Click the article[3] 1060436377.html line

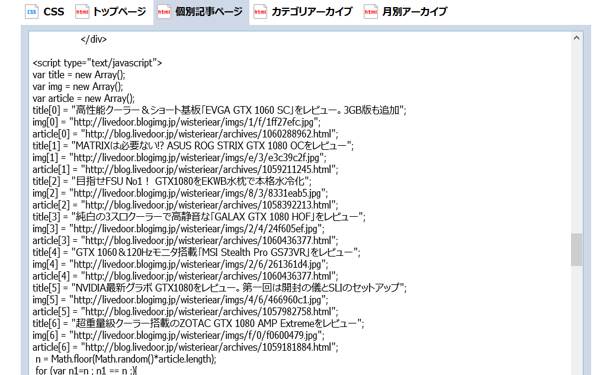pyautogui.click(x=185, y=241)
